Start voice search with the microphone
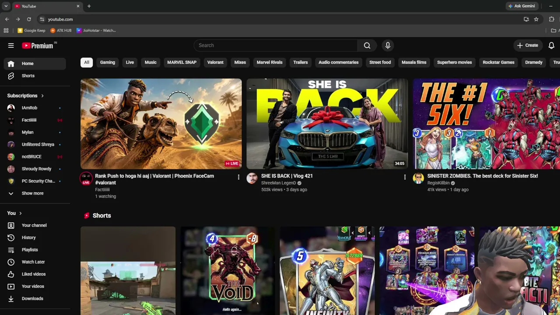560x315 pixels. pyautogui.click(x=388, y=45)
